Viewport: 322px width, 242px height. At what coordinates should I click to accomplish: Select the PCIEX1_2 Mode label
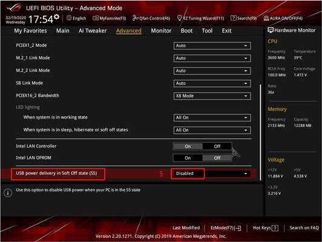point(31,45)
